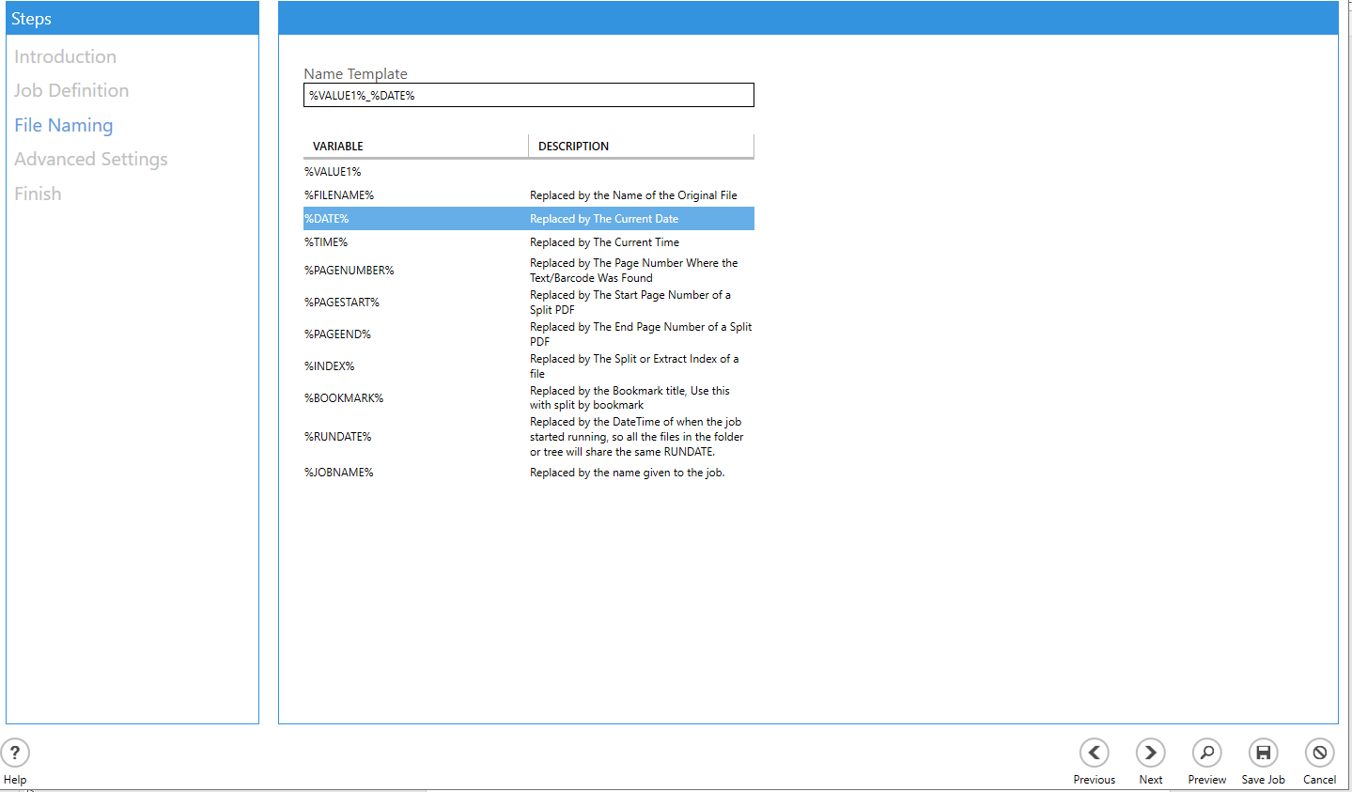Click the Save Job floppy disk icon
The image size is (1352, 792).
coord(1263,753)
